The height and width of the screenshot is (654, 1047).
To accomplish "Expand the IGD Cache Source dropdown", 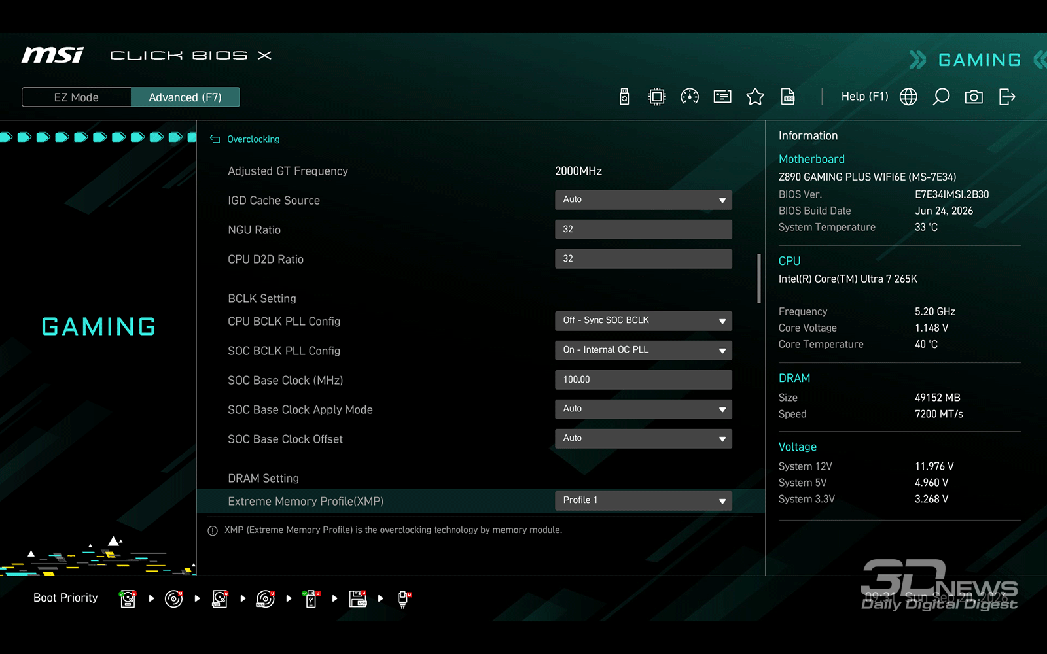I will (x=643, y=200).
